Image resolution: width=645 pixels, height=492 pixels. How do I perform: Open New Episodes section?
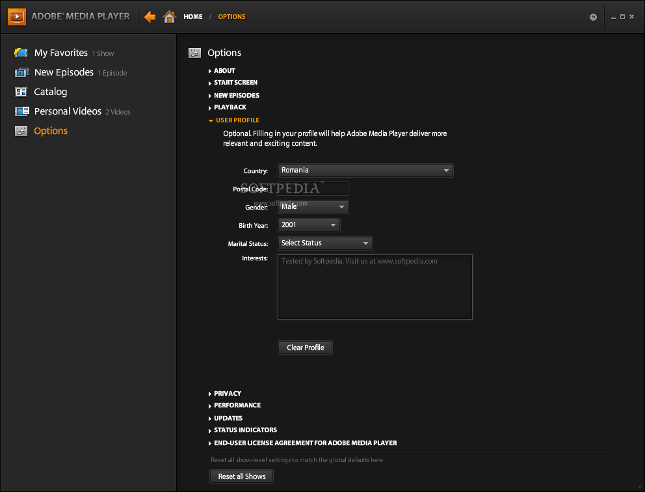pyautogui.click(x=64, y=72)
